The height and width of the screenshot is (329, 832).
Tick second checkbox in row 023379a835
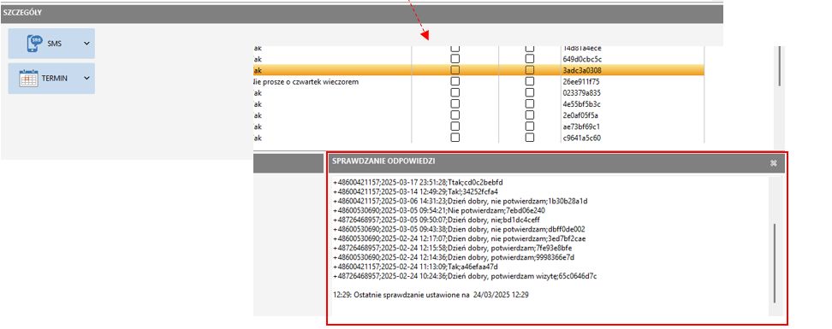click(530, 92)
